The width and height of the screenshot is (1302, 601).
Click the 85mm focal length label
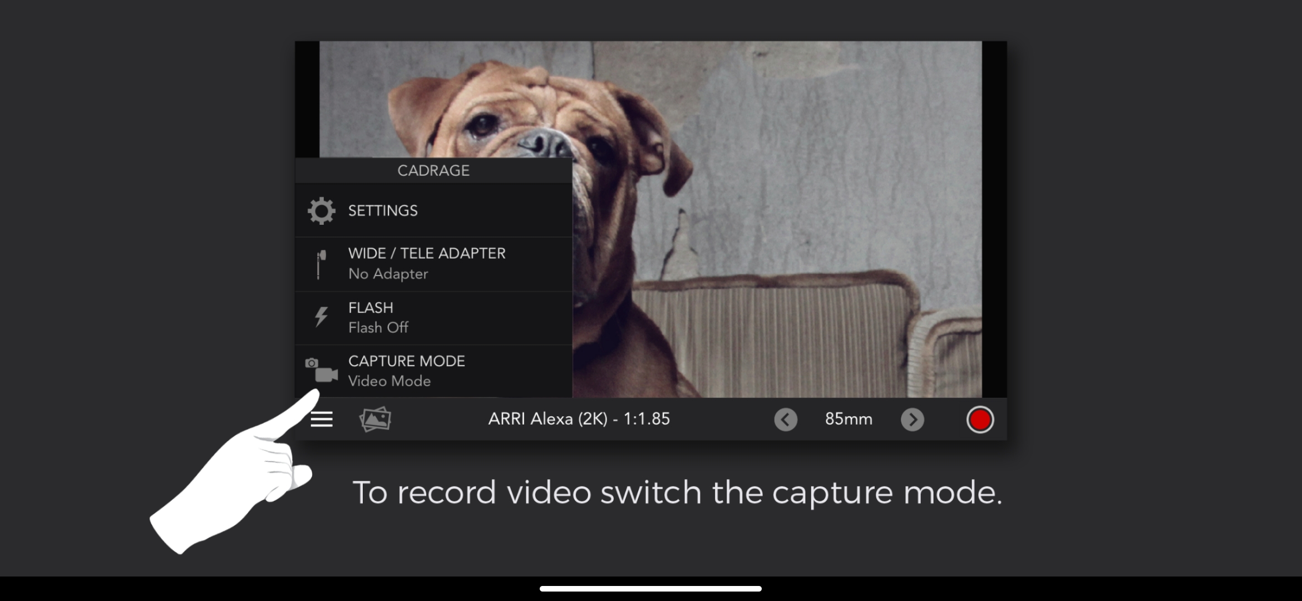point(849,419)
